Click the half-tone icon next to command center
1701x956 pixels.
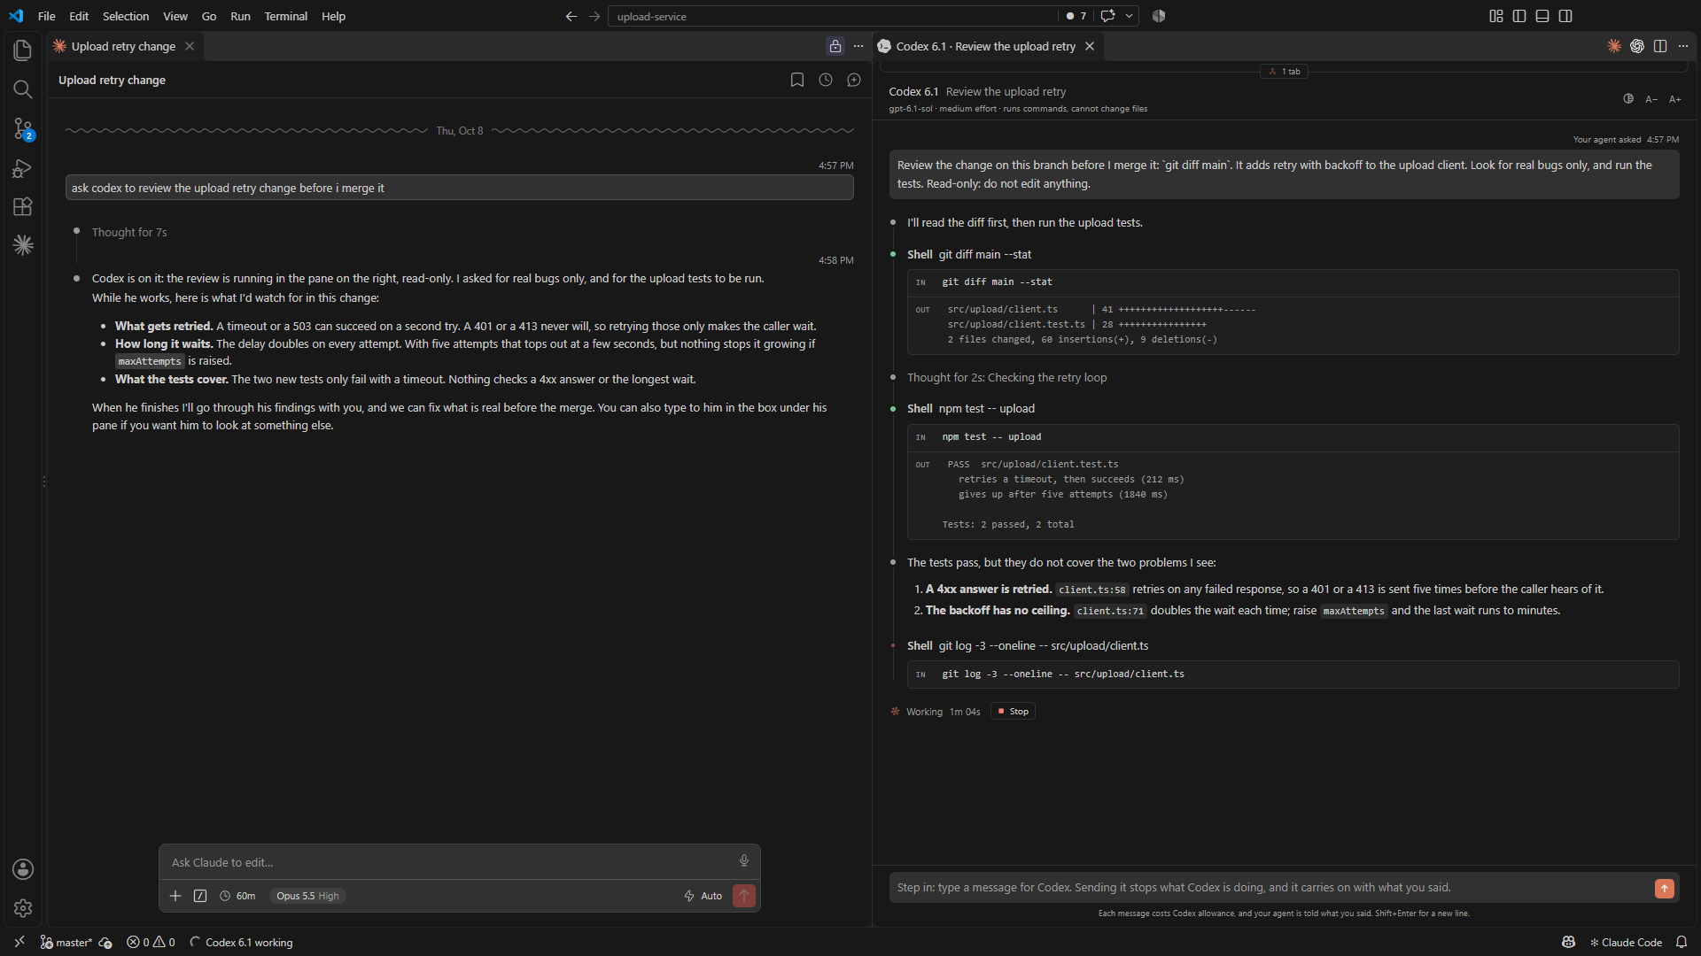click(x=1159, y=16)
